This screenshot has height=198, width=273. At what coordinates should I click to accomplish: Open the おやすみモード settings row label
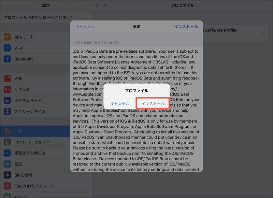click(28, 101)
